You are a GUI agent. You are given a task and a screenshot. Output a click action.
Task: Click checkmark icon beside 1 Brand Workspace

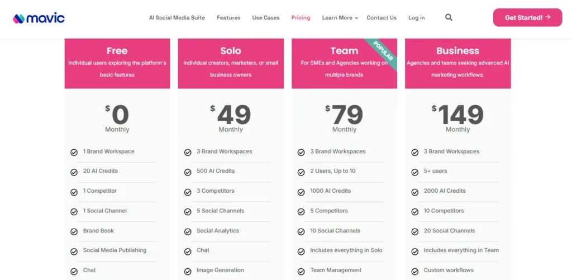click(x=74, y=152)
